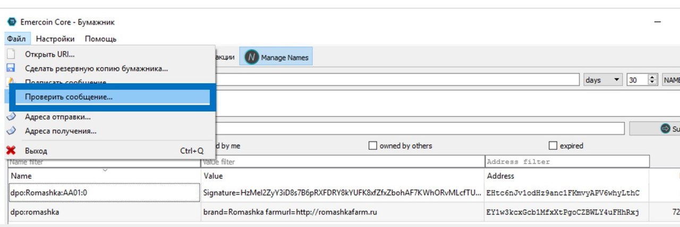Open the Файл menu
The width and height of the screenshot is (680, 227).
click(x=16, y=39)
